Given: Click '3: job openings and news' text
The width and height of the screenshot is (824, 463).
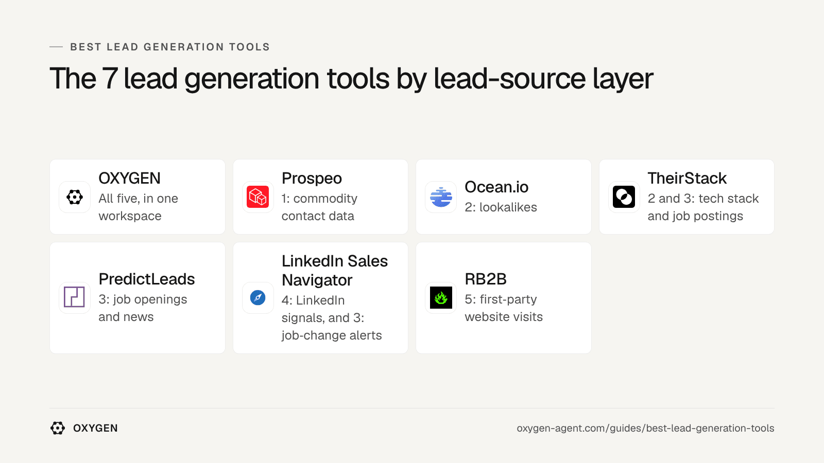Looking at the screenshot, I should point(143,308).
